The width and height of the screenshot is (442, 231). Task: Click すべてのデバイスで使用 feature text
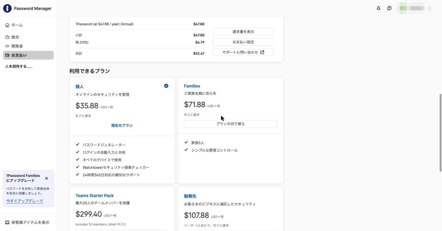(102, 160)
